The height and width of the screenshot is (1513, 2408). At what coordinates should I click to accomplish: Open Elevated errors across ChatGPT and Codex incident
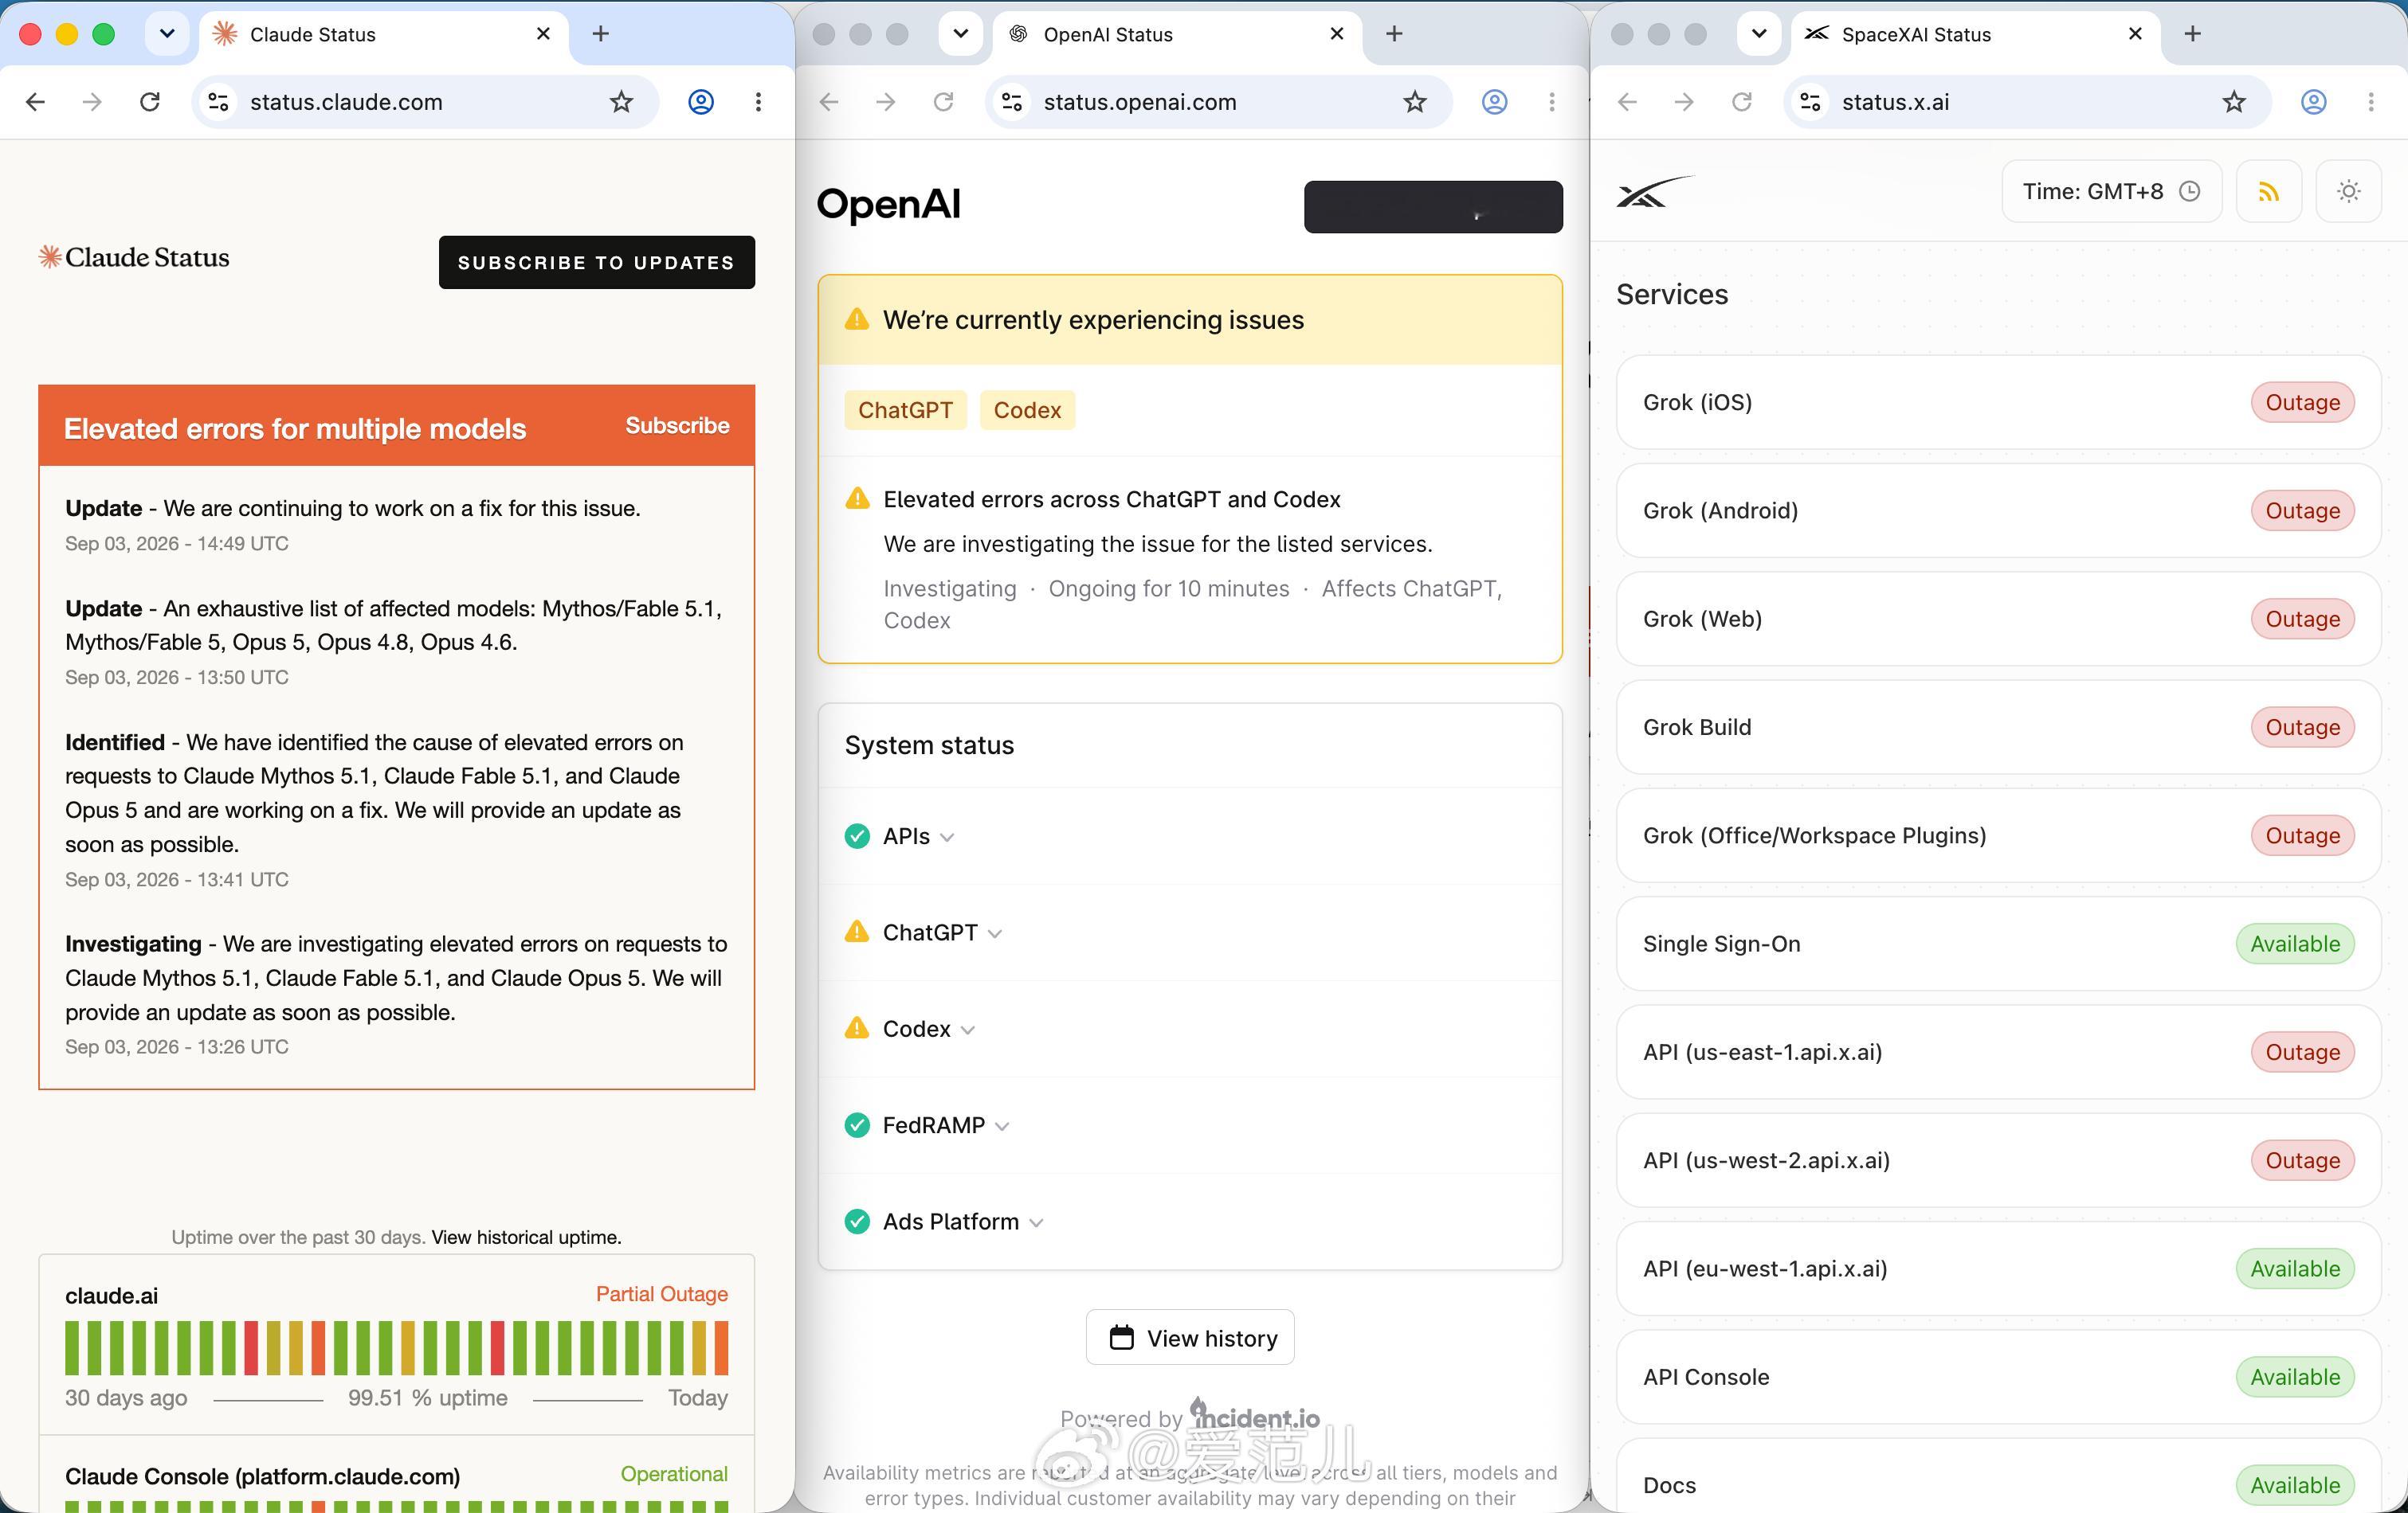[1112, 499]
